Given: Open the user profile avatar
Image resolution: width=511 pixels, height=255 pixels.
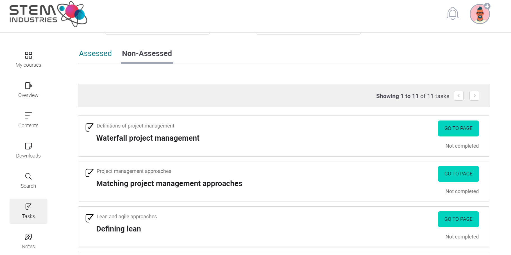Looking at the screenshot, I should coord(480,14).
